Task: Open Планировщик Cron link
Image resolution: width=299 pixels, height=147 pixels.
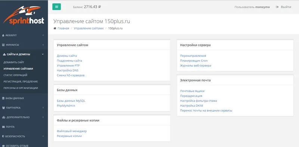Action: click(194, 61)
